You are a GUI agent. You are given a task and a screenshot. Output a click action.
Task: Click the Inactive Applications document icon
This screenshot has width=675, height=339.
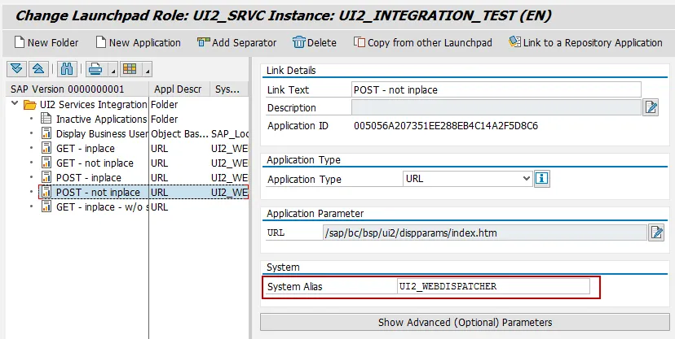pyautogui.click(x=46, y=119)
